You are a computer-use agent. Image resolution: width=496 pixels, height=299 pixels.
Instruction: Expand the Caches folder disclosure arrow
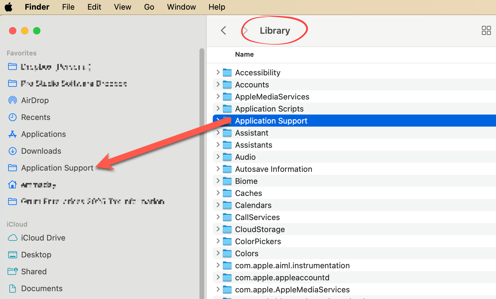[218, 193]
